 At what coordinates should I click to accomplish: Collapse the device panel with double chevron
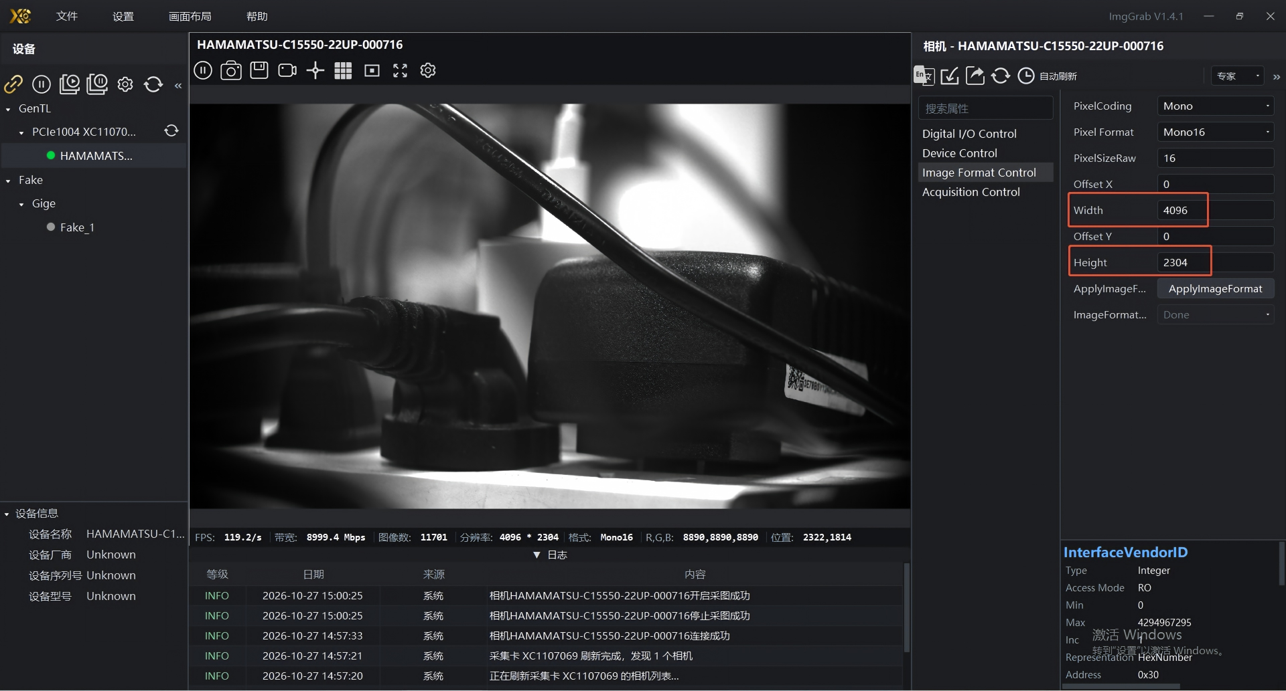tap(178, 85)
